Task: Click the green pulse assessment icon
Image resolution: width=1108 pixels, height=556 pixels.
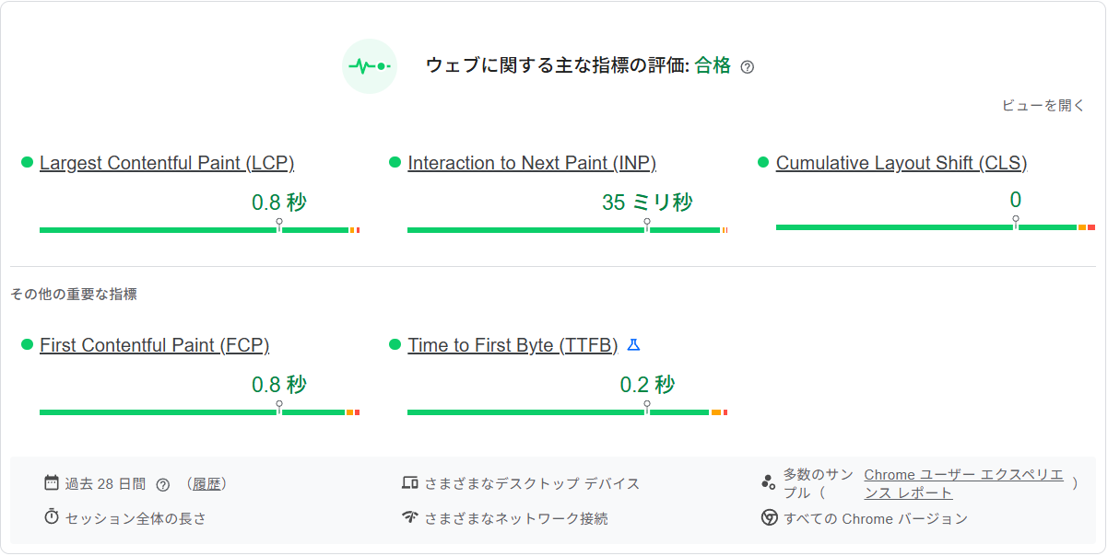Action: [x=369, y=66]
